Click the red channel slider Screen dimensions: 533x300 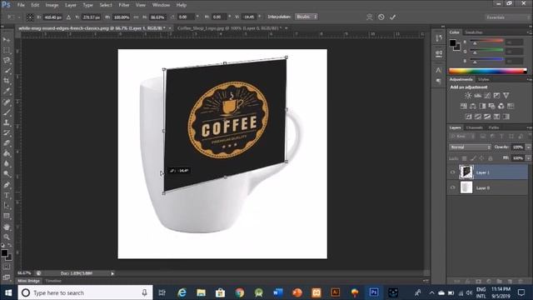point(486,41)
